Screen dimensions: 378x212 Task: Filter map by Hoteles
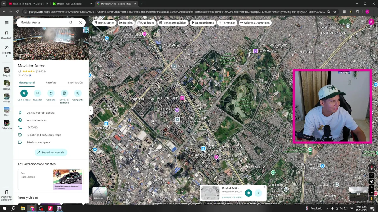(x=126, y=23)
